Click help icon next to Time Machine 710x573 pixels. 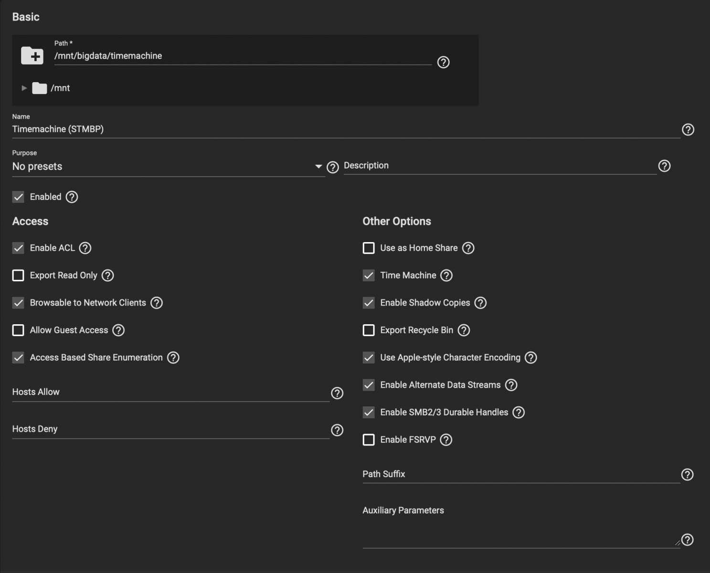tap(446, 276)
